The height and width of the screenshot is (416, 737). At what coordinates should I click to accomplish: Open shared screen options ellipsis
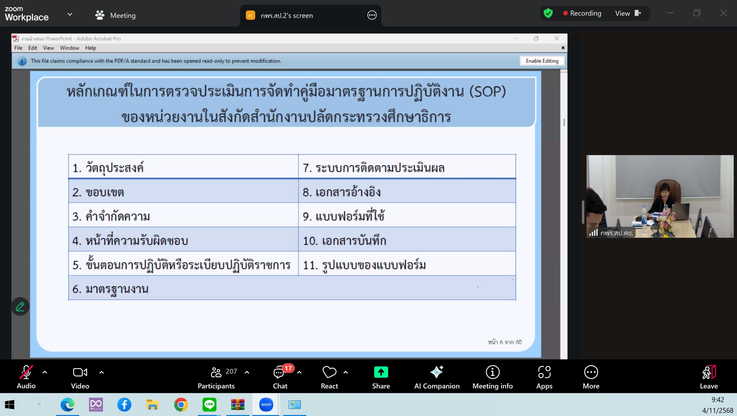click(372, 15)
